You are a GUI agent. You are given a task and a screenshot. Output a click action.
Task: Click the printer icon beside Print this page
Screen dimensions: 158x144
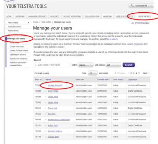click(133, 23)
